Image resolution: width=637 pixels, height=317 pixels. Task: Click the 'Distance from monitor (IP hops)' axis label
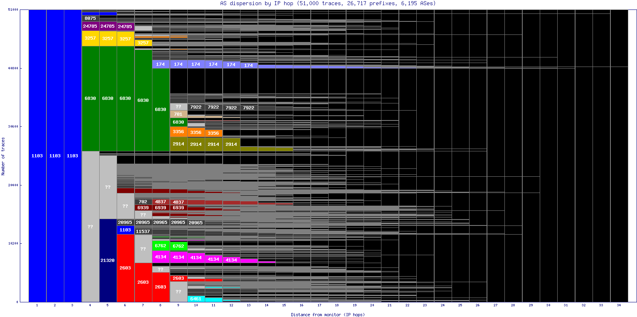[x=327, y=315]
